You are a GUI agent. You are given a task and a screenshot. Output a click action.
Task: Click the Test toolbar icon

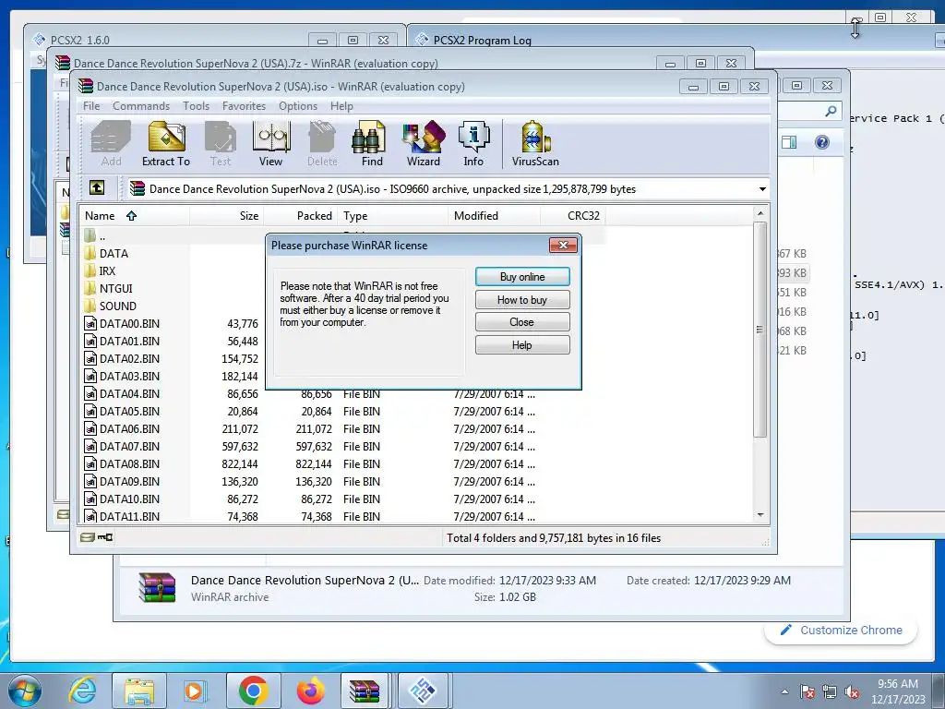221,143
